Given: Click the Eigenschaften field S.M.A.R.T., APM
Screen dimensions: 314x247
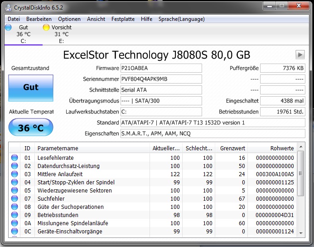Looking at the screenshot, I should (213, 133).
